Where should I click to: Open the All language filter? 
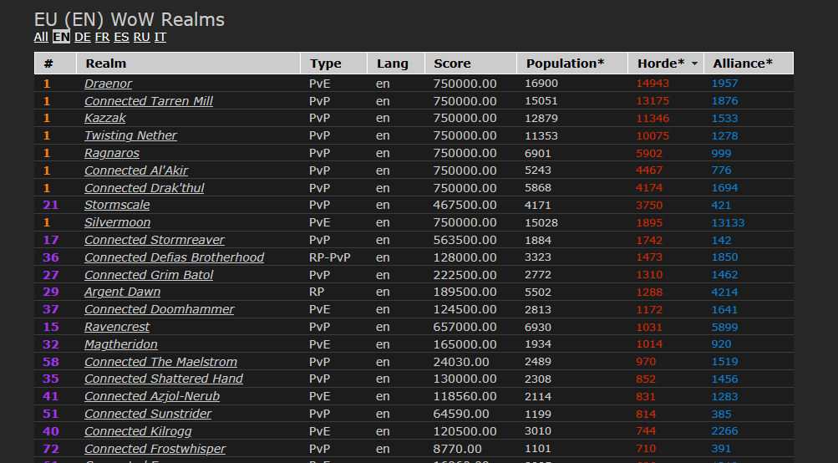[41, 37]
